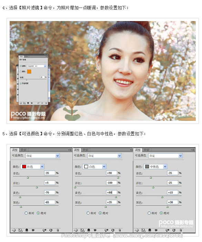
Task: Toggle expanded view icon in red panel
Action: tap(20, 230)
